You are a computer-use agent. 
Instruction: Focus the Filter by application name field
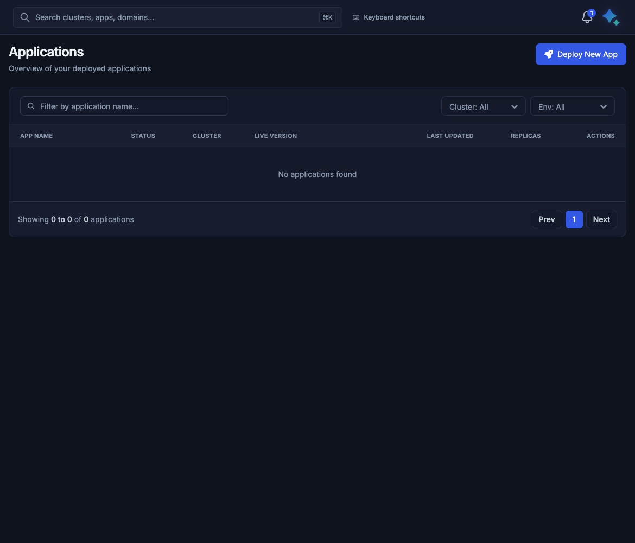[124, 106]
